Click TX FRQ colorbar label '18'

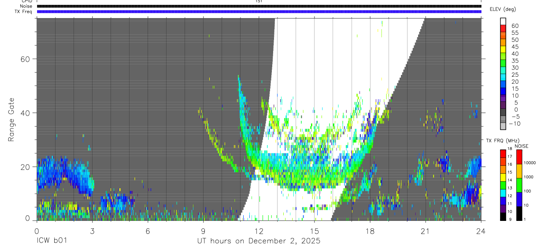click(x=510, y=149)
